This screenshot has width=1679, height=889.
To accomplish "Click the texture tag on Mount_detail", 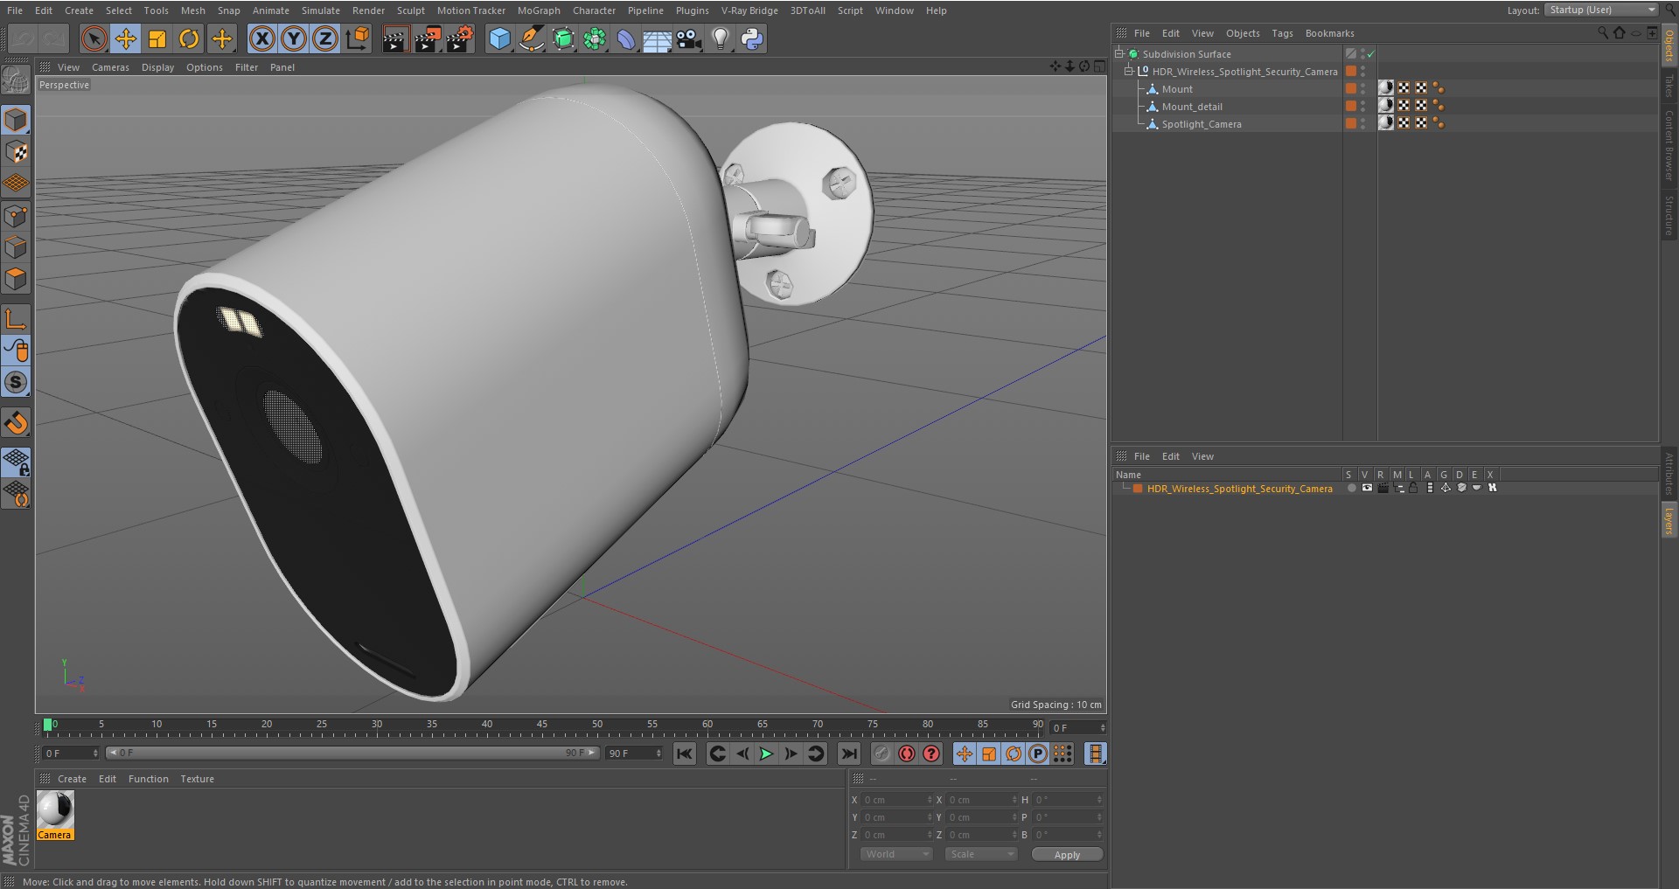I will 1386,106.
